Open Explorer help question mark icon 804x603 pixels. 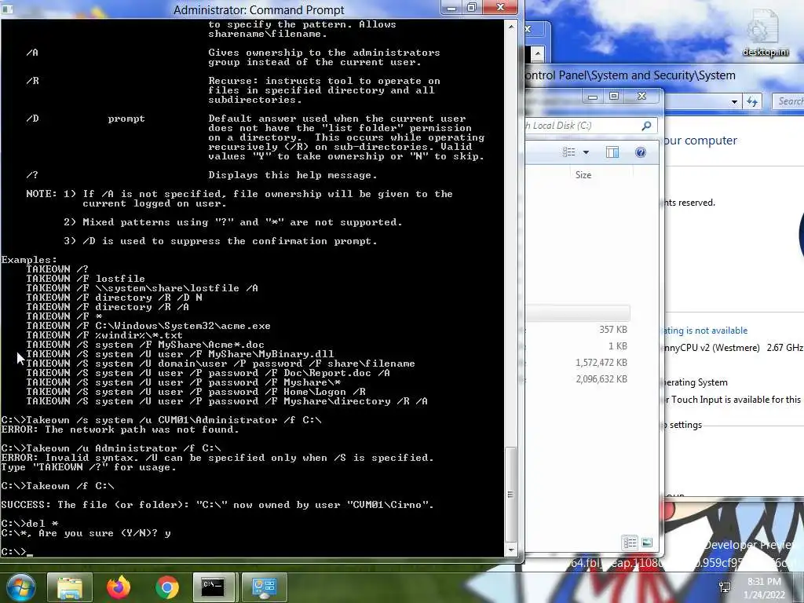point(641,152)
